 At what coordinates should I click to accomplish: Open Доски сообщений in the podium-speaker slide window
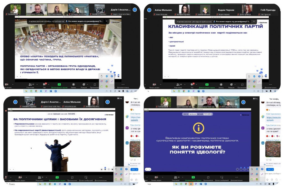[x=86, y=178]
